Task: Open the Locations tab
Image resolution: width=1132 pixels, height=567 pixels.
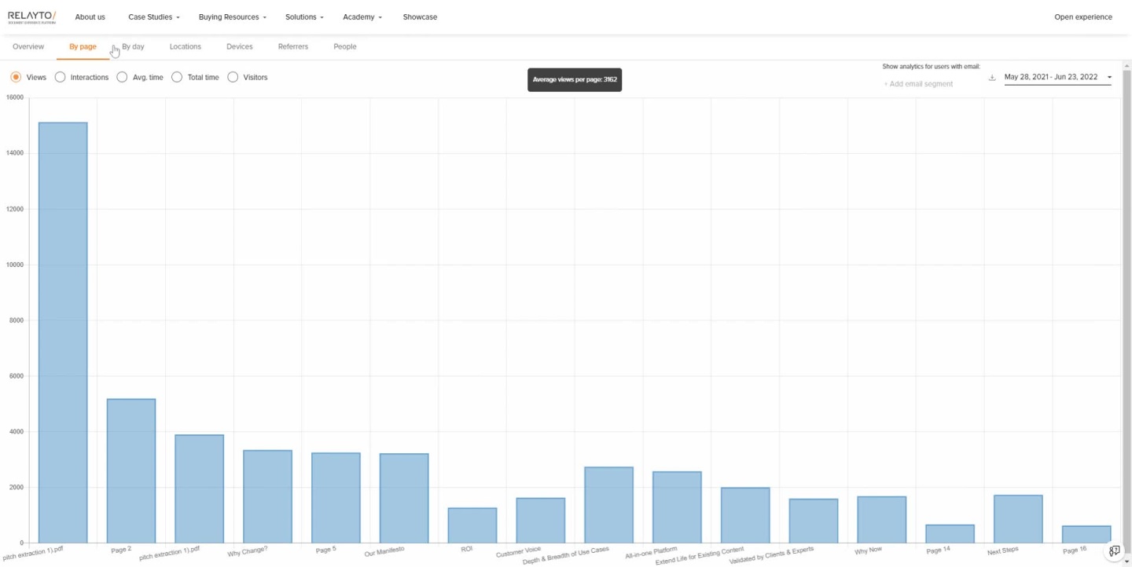Action: [185, 47]
